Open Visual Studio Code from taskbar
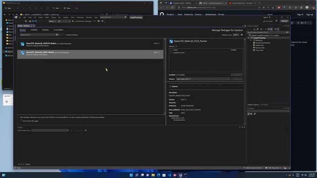This screenshot has width=317, height=178. 169,175
